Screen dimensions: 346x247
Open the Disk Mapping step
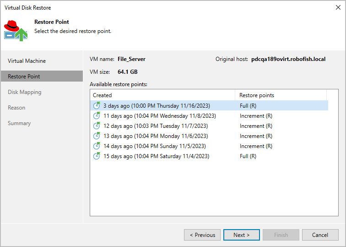point(25,92)
